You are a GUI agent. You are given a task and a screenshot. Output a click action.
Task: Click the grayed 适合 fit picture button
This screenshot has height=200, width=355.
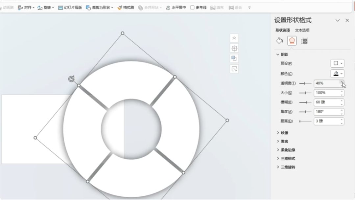click(x=235, y=8)
